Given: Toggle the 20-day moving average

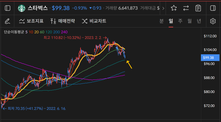Looking at the screenshot, I should 36,32.
